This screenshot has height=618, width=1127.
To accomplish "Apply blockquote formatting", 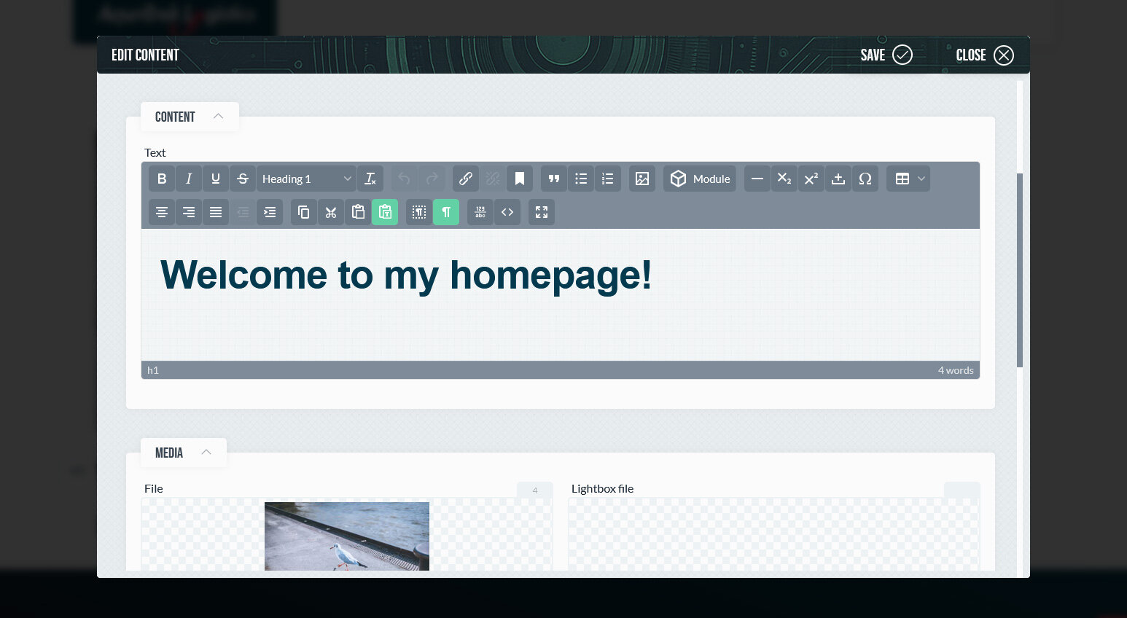I will (x=554, y=179).
